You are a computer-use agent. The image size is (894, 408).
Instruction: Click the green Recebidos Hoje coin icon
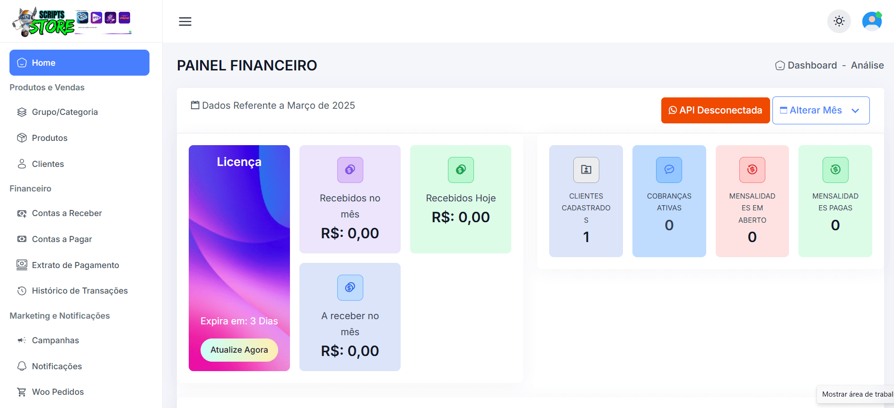pyautogui.click(x=461, y=170)
